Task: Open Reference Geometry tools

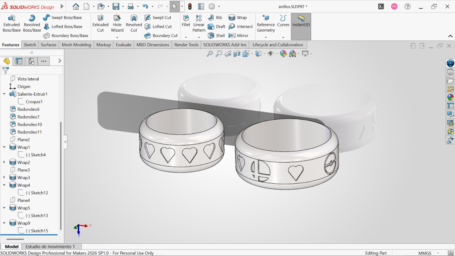Action: point(266,23)
